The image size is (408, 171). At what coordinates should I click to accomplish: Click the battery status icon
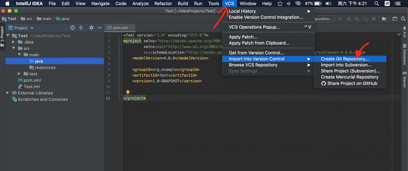[318, 3]
